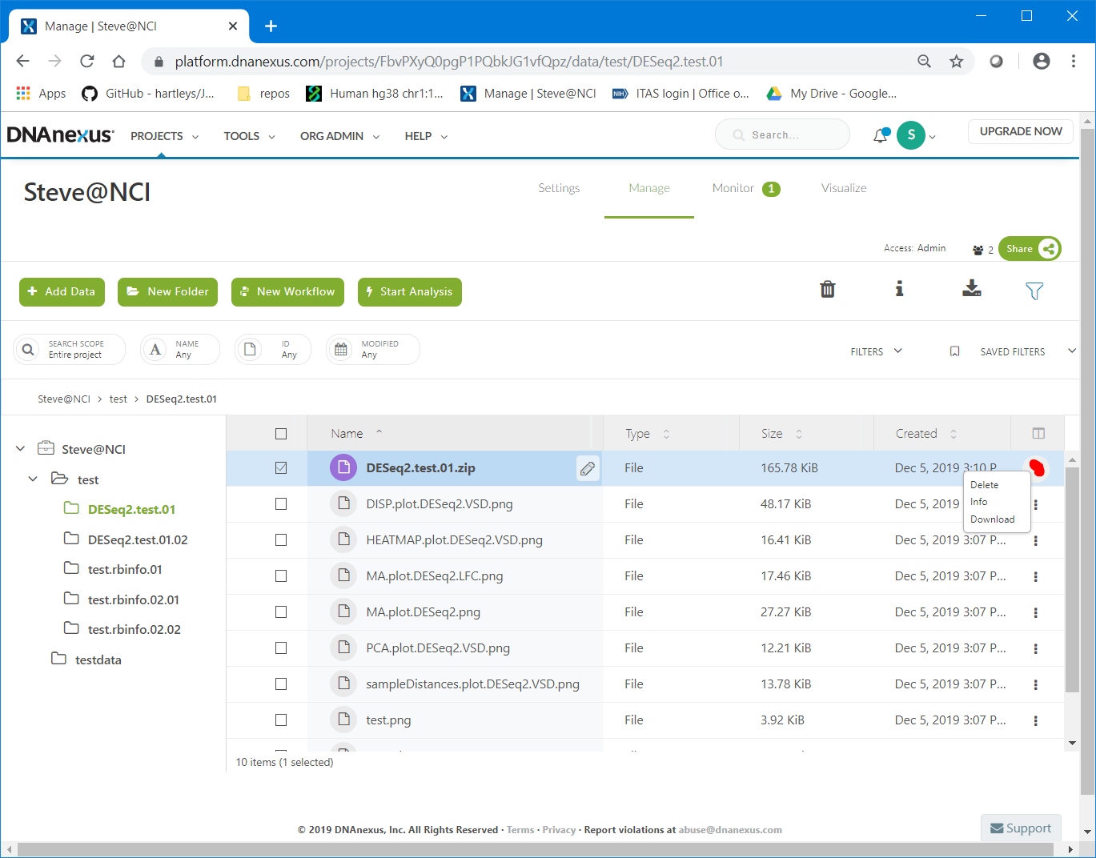The width and height of the screenshot is (1096, 858).
Task: Click rename pencil icon on DESeq2.test.01.zip
Action: coord(587,469)
